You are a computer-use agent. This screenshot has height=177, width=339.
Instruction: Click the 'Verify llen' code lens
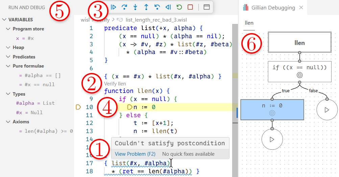[115, 84]
